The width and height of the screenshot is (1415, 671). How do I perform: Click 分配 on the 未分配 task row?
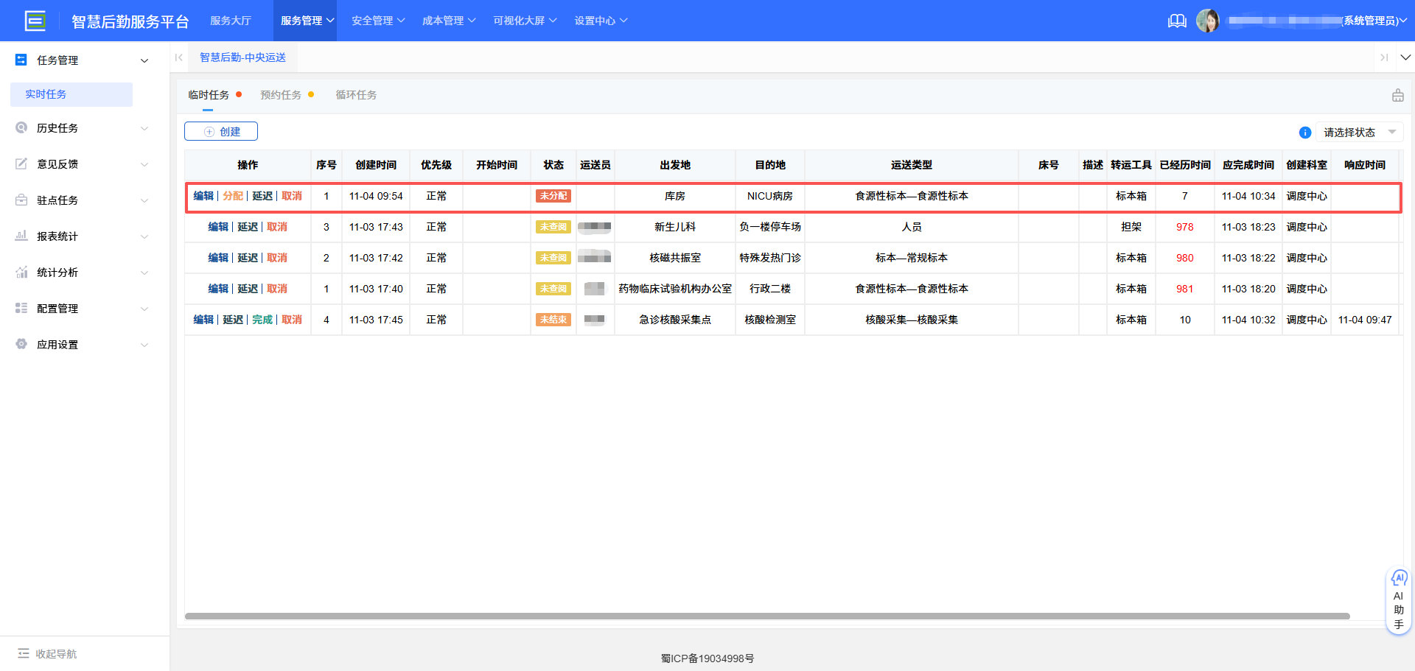[232, 196]
